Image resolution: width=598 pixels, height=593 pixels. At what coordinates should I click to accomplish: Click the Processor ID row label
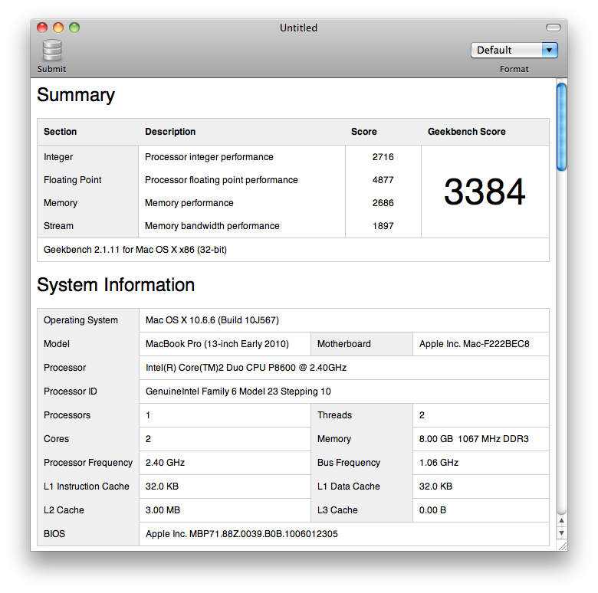pos(71,392)
